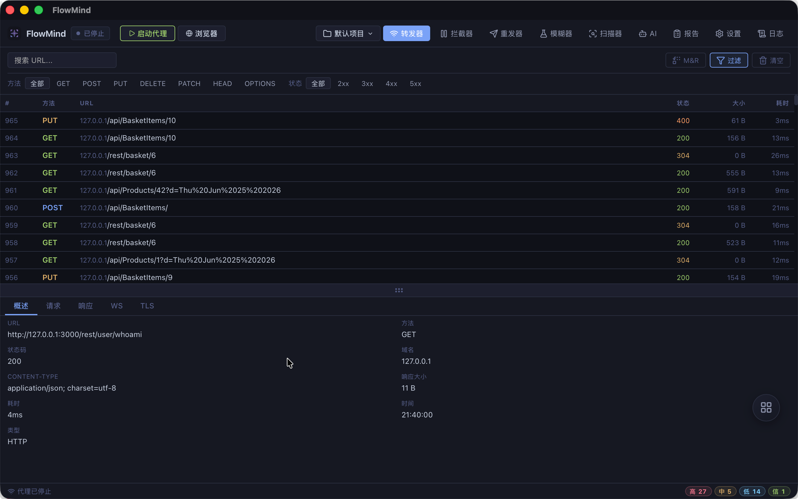Open the 浏览器 browser button
798x499 pixels.
(201, 33)
